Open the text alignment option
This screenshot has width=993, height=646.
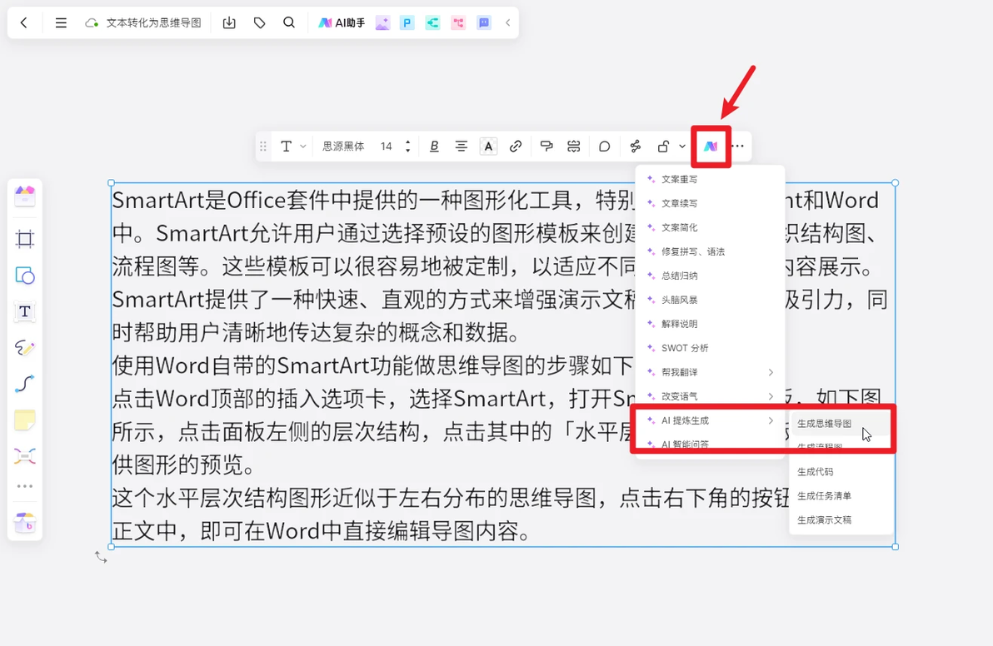pyautogui.click(x=461, y=147)
